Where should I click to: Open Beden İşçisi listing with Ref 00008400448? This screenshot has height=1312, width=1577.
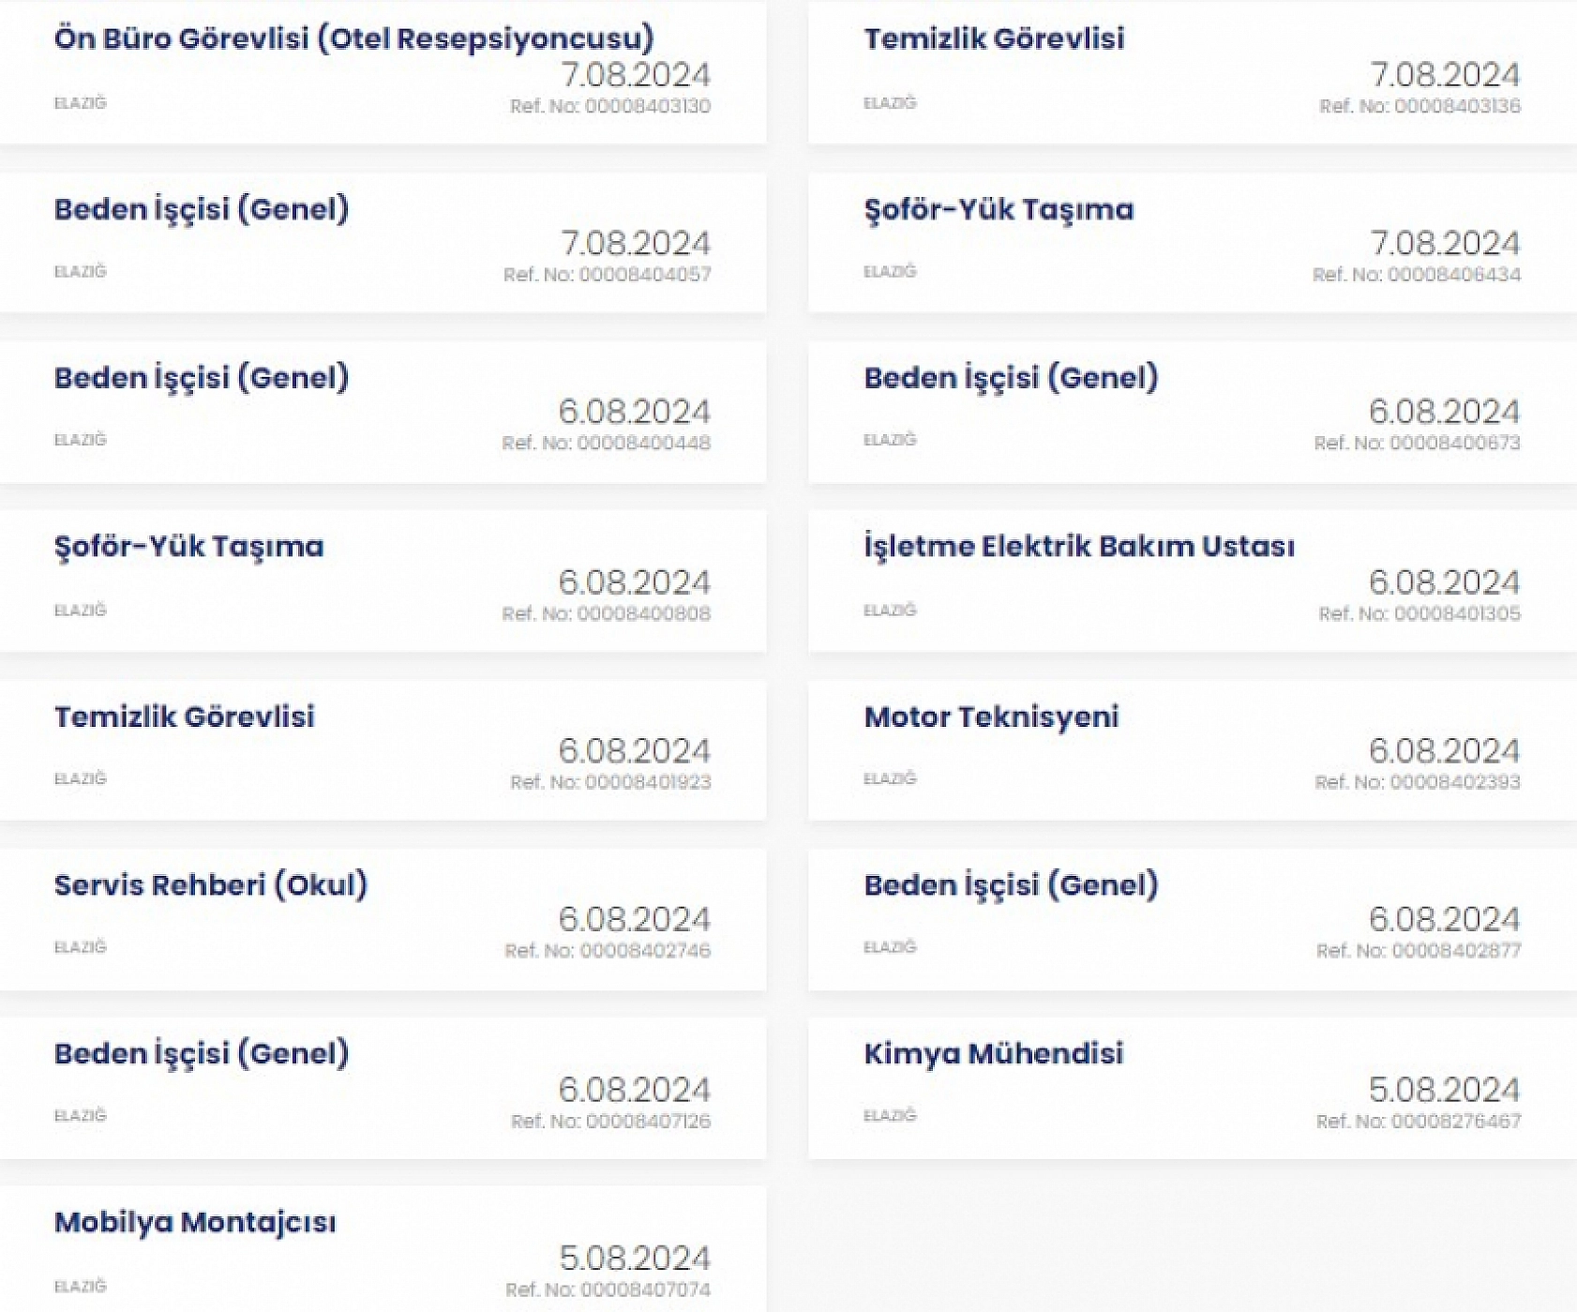point(202,378)
